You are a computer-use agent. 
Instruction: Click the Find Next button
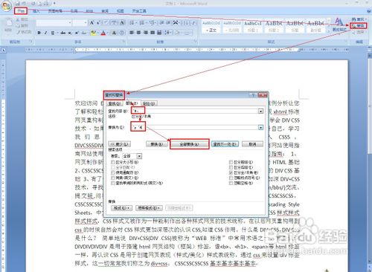point(225,144)
